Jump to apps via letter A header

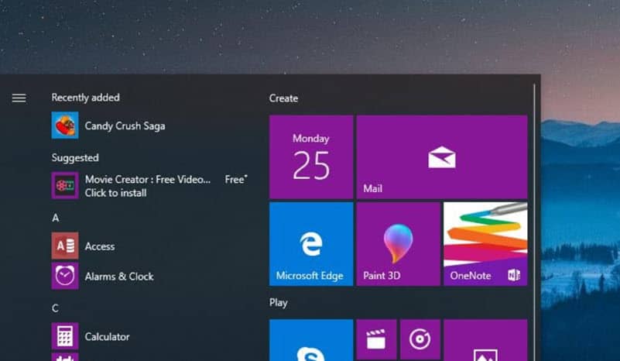pos(56,218)
